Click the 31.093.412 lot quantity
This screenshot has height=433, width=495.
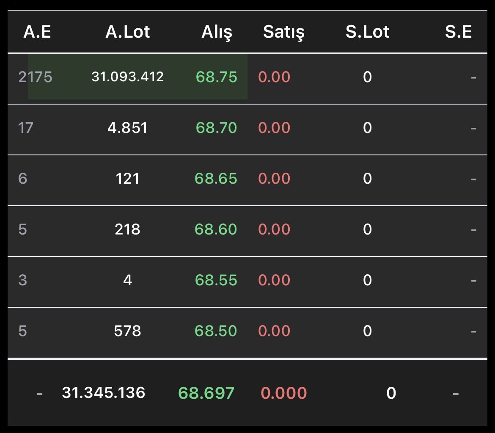tap(127, 77)
